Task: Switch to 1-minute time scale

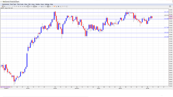Action: pos(11,6)
